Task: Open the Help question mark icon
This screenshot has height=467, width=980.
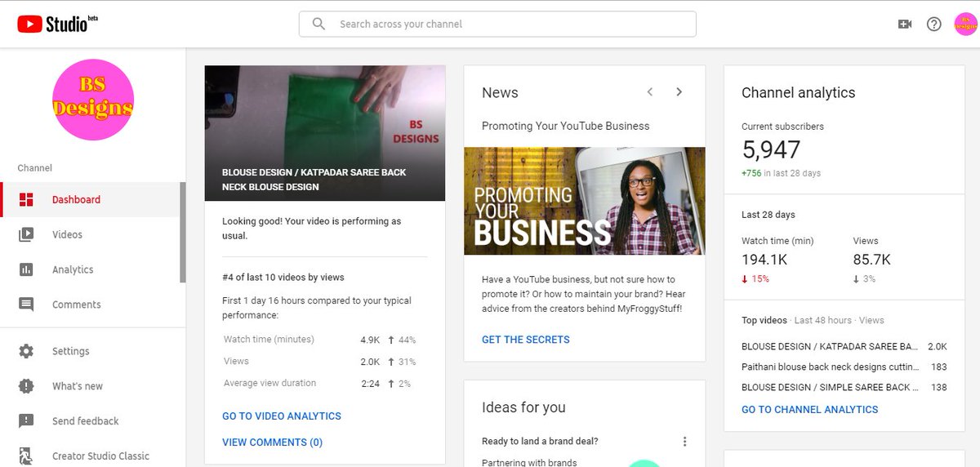Action: (934, 24)
